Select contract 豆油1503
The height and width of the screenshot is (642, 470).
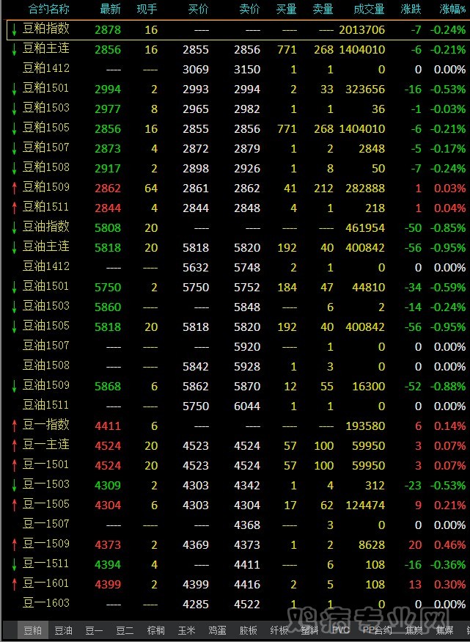coord(238,307)
